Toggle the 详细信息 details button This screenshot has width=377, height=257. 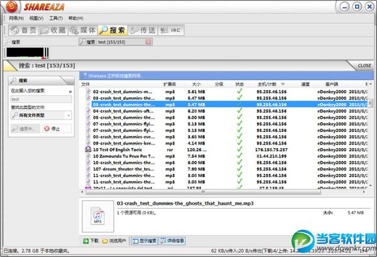coord(172,241)
